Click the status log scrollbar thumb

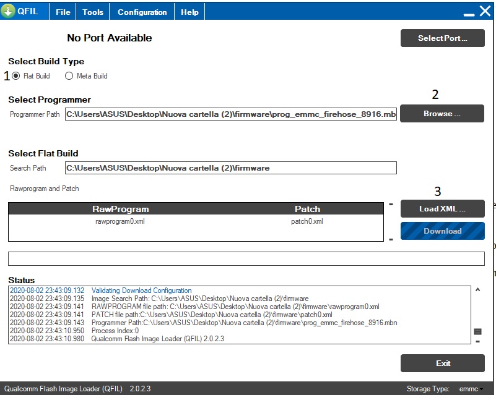(477, 331)
